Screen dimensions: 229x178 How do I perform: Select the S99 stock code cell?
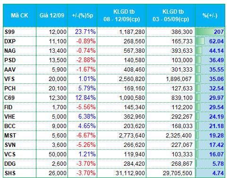click(19, 32)
